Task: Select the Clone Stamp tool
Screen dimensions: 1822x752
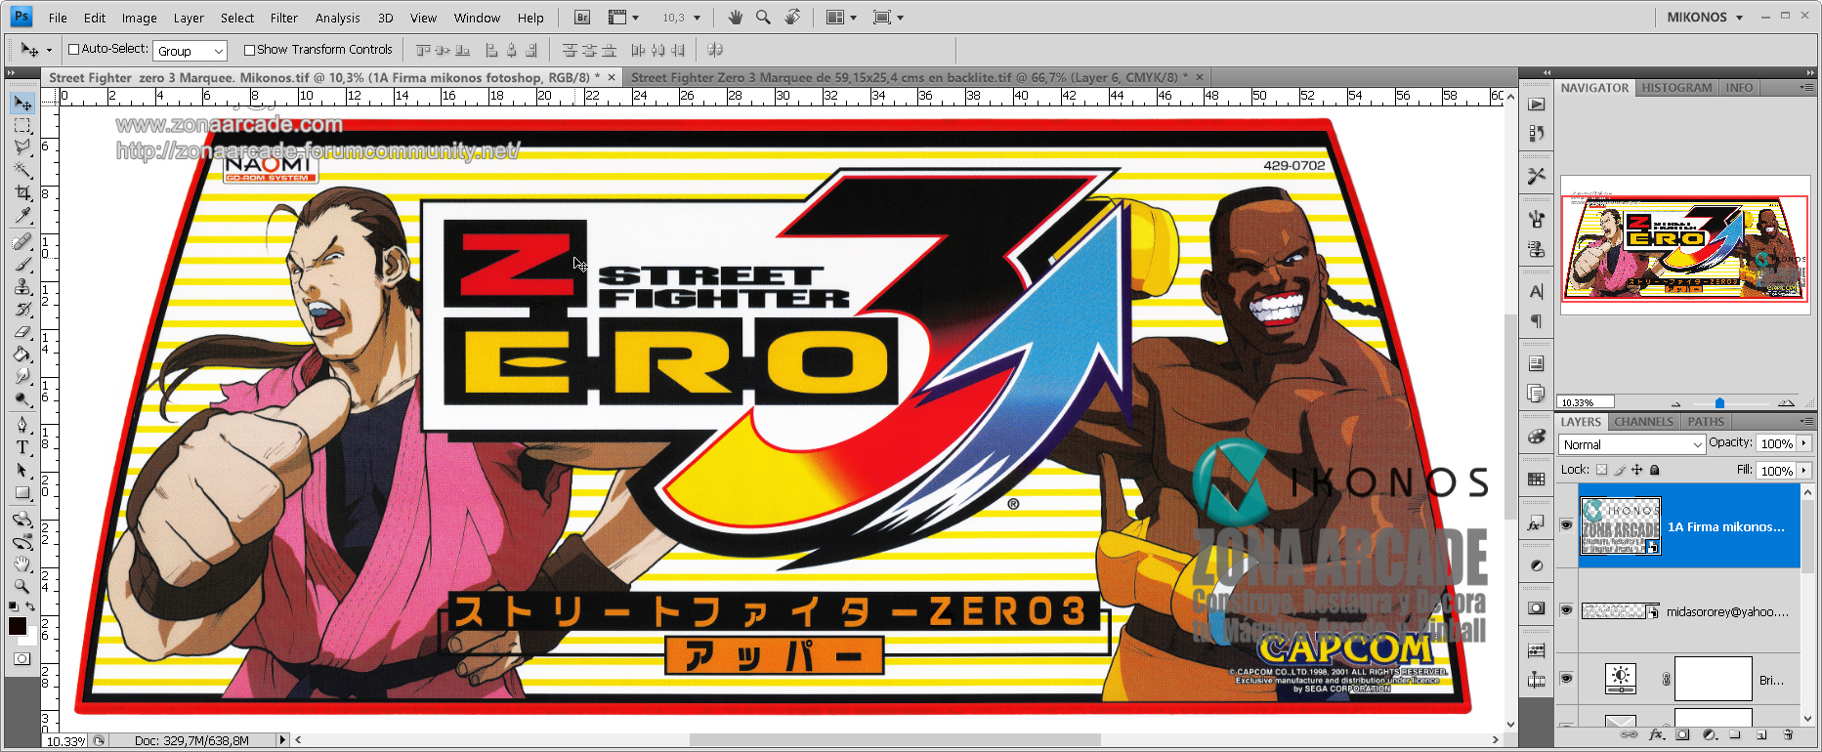Action: coord(22,287)
